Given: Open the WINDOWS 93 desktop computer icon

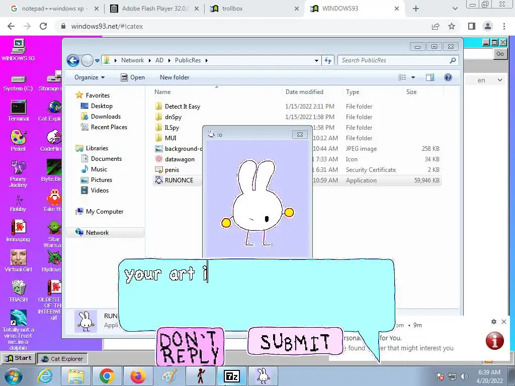Looking at the screenshot, I should pos(19,50).
